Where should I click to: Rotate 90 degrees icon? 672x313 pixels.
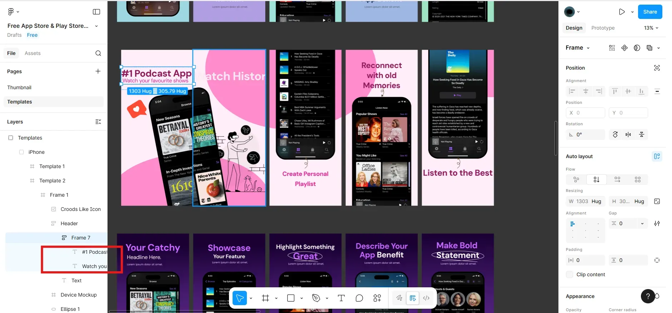615,135
